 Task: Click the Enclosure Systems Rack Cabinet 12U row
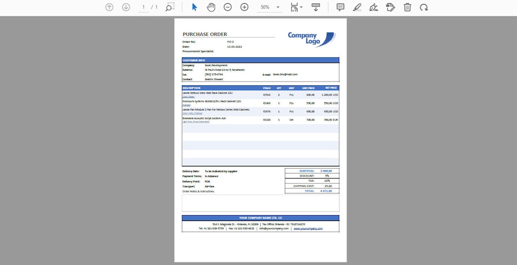click(x=260, y=103)
